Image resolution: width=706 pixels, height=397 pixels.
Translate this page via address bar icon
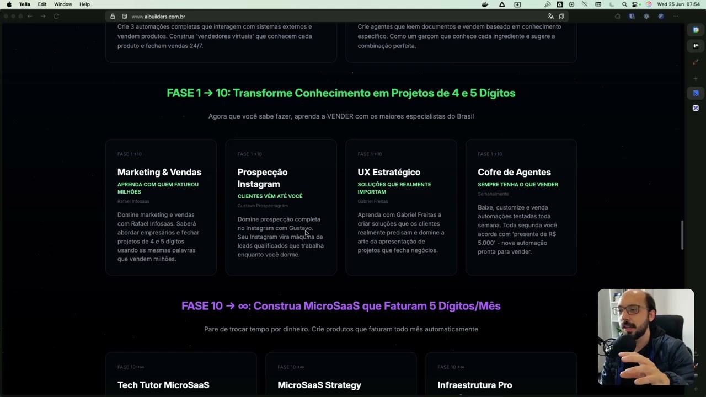550,17
